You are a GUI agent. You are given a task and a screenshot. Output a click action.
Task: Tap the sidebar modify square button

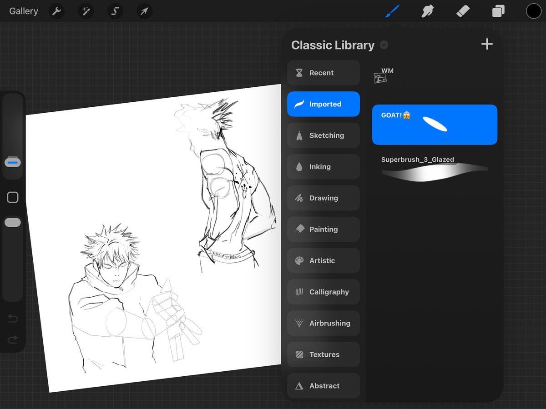(x=13, y=197)
